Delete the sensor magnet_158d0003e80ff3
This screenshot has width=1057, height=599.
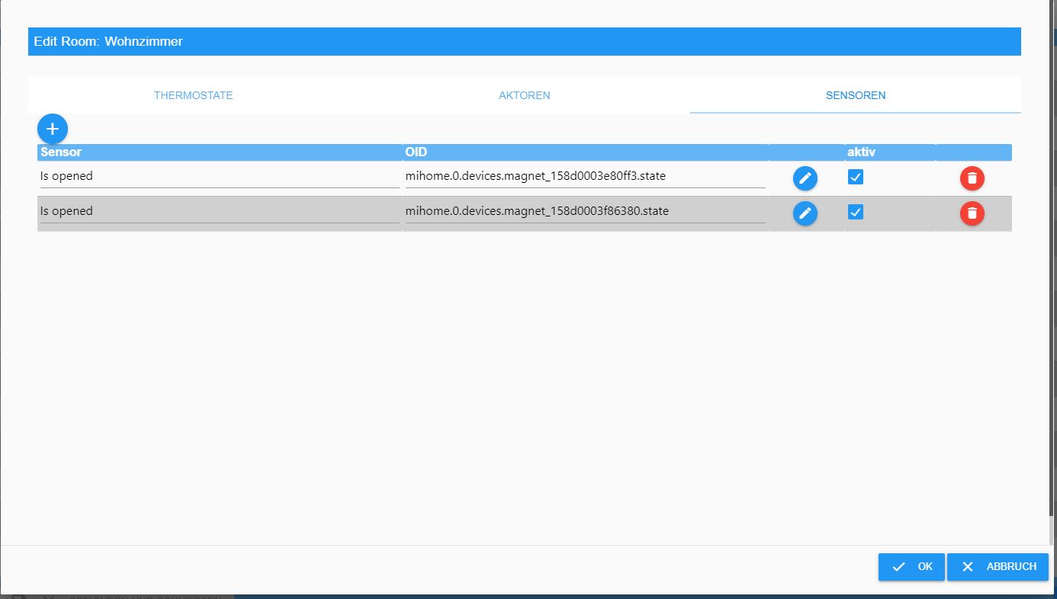pyautogui.click(x=972, y=178)
